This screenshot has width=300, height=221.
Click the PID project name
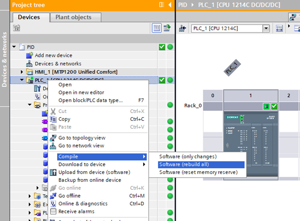coord(30,47)
